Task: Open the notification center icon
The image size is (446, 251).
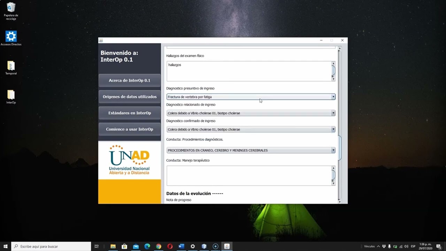Action: (439, 246)
